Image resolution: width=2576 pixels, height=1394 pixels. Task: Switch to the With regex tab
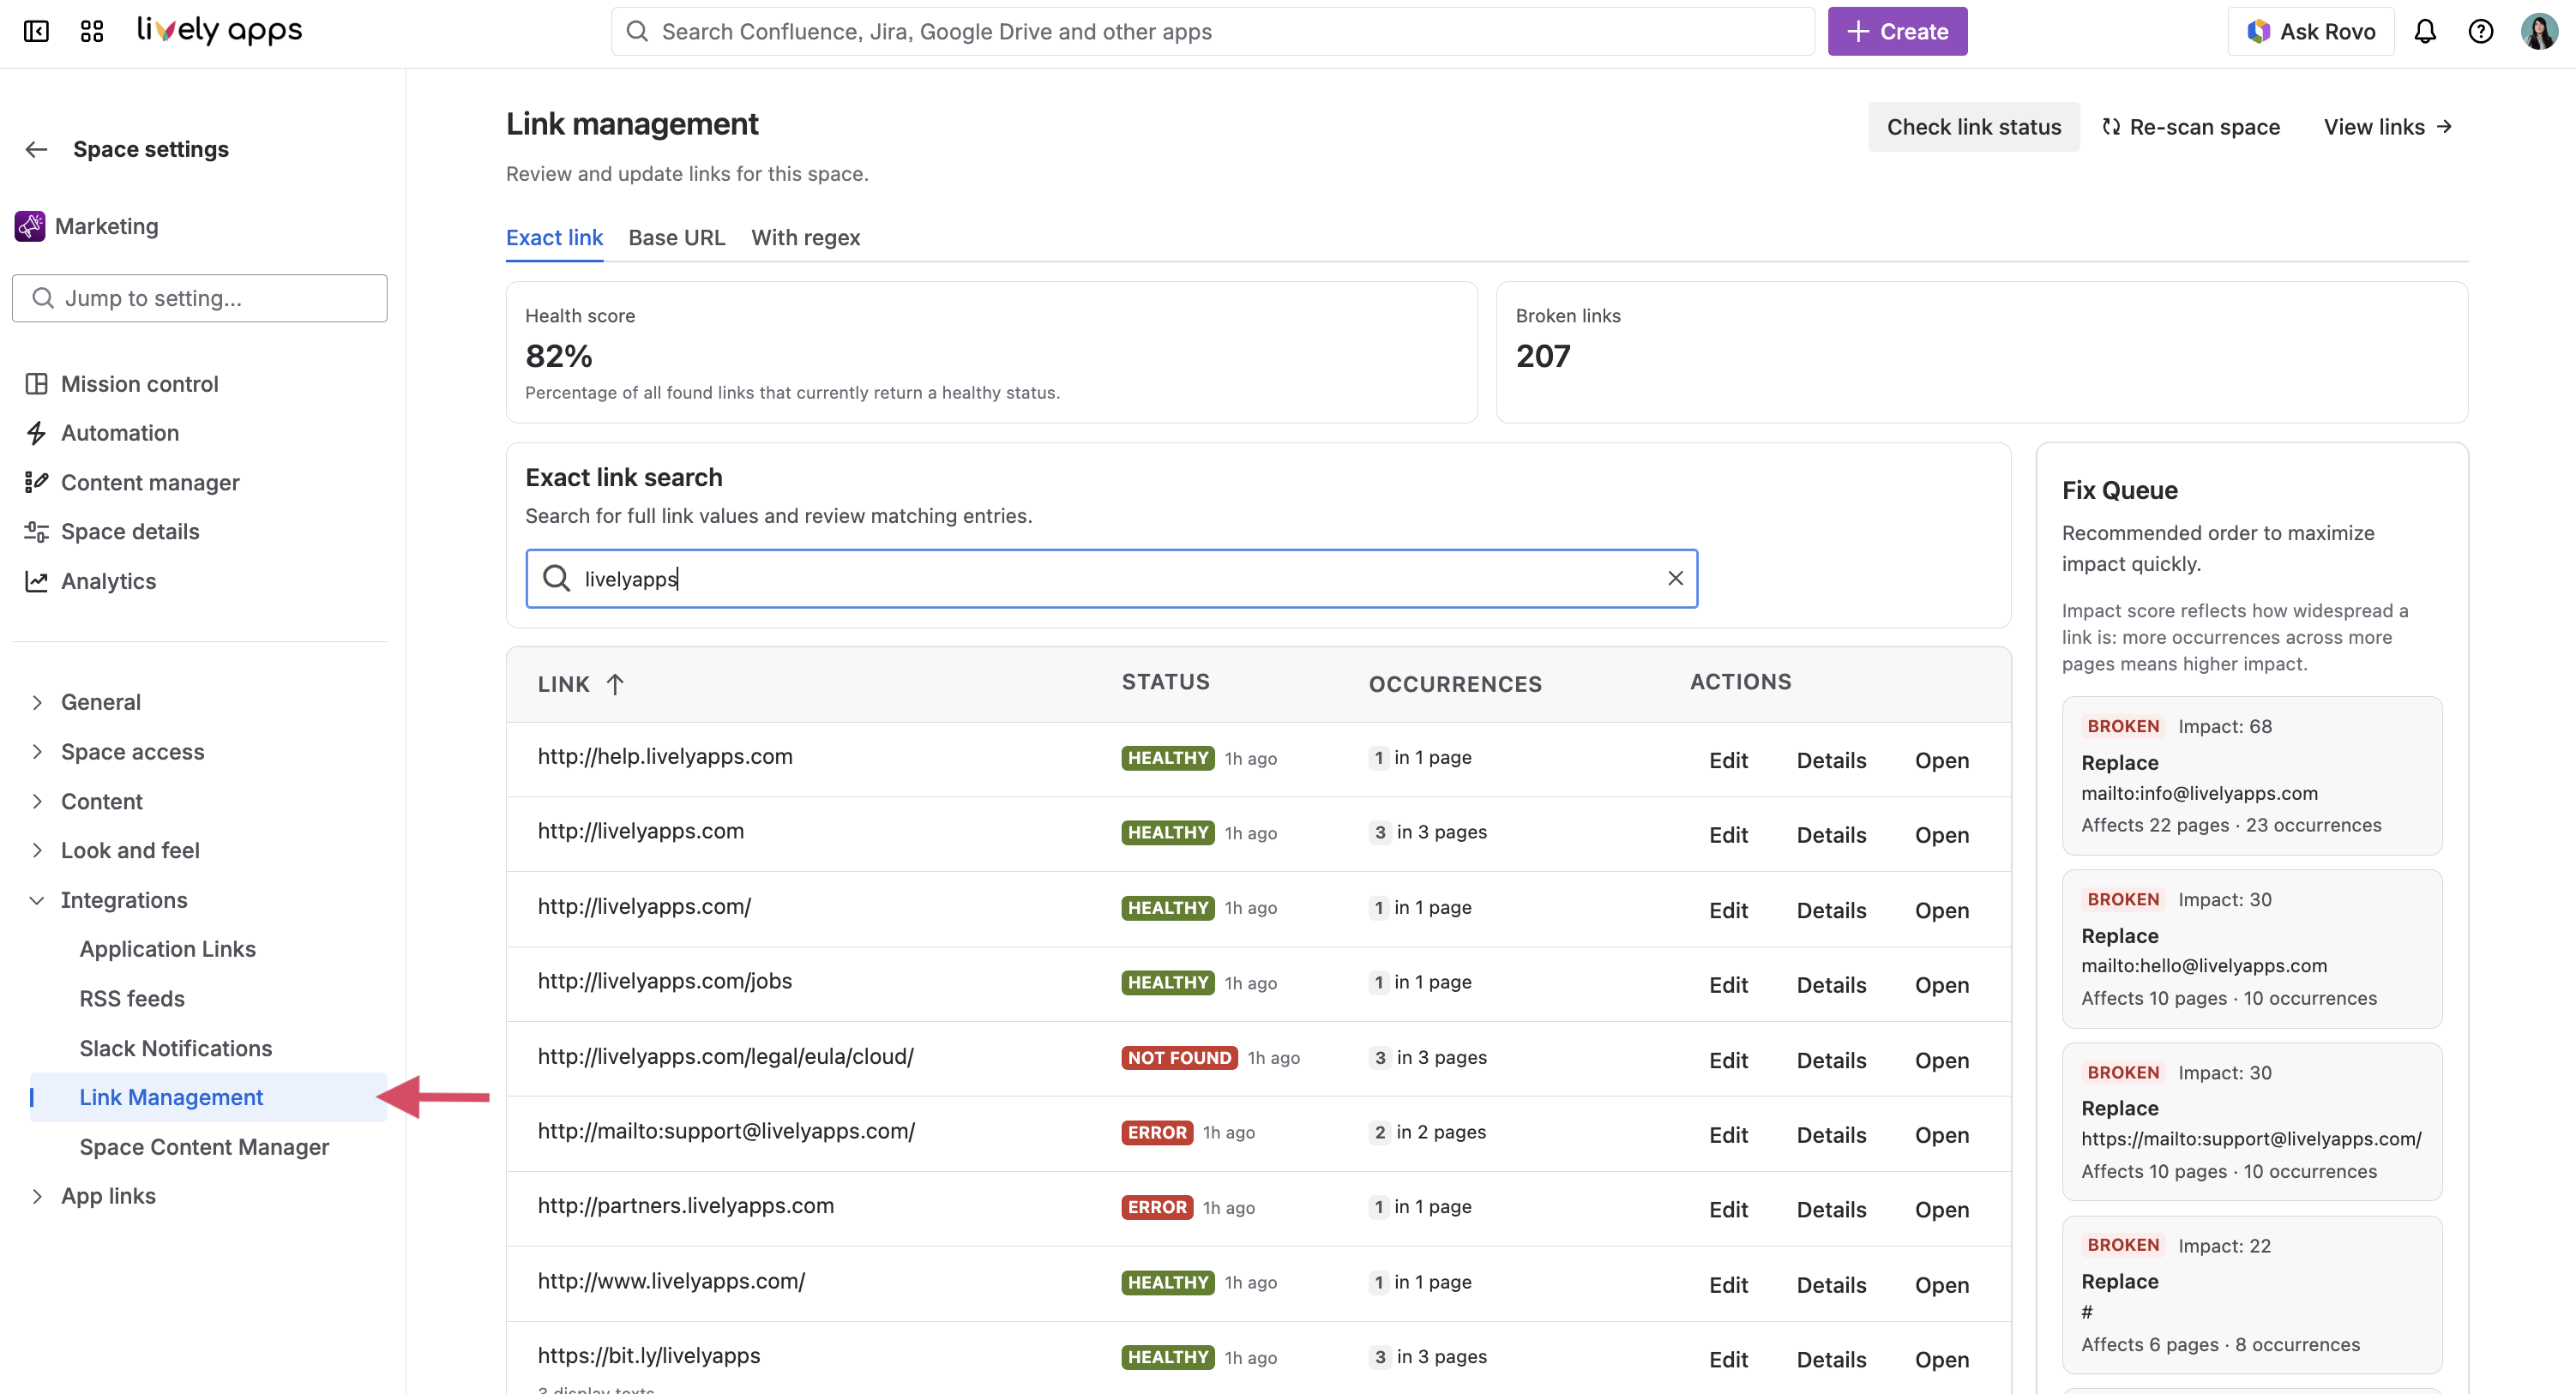[x=805, y=237]
